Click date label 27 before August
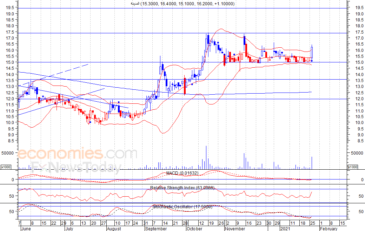This screenshot has width=365, height=231. pyautogui.click(x=103, y=223)
